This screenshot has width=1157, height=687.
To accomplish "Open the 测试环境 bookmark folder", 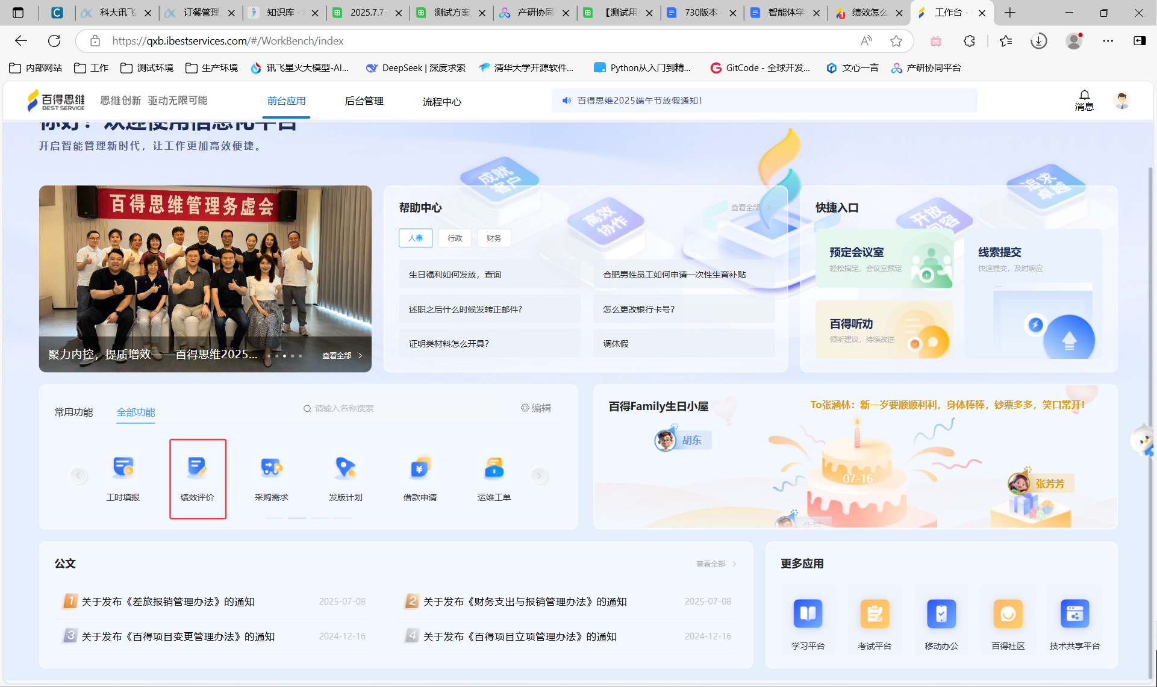I will pyautogui.click(x=148, y=68).
